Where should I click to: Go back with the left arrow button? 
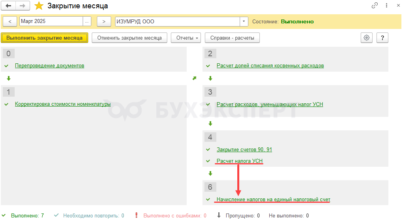tap(8, 6)
